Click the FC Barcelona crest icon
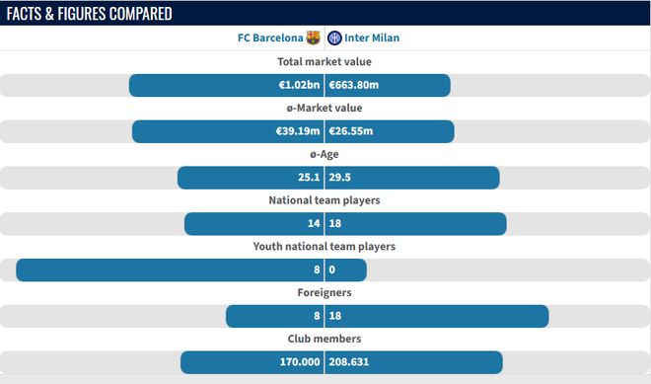The height and width of the screenshot is (384, 651). [x=313, y=38]
